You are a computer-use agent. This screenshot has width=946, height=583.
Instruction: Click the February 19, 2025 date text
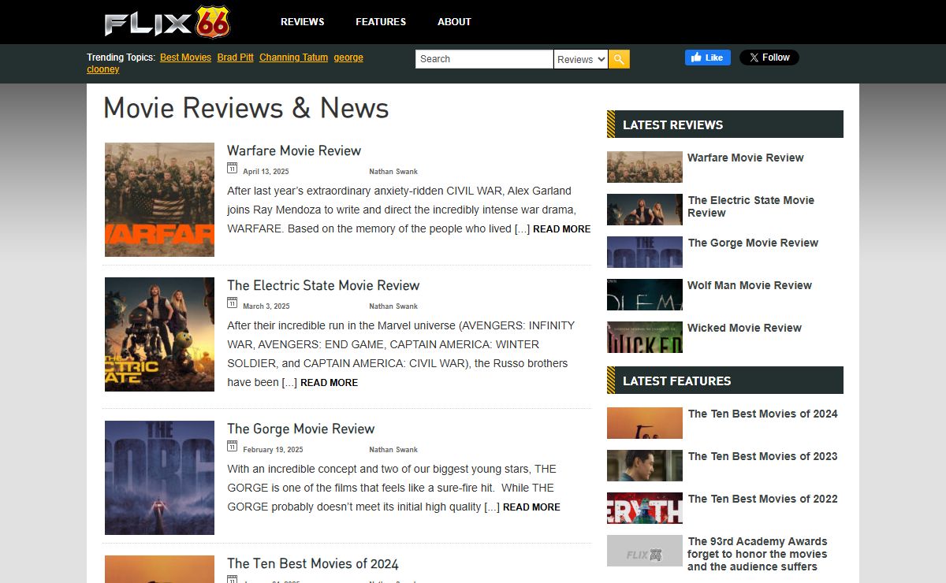coord(273,450)
